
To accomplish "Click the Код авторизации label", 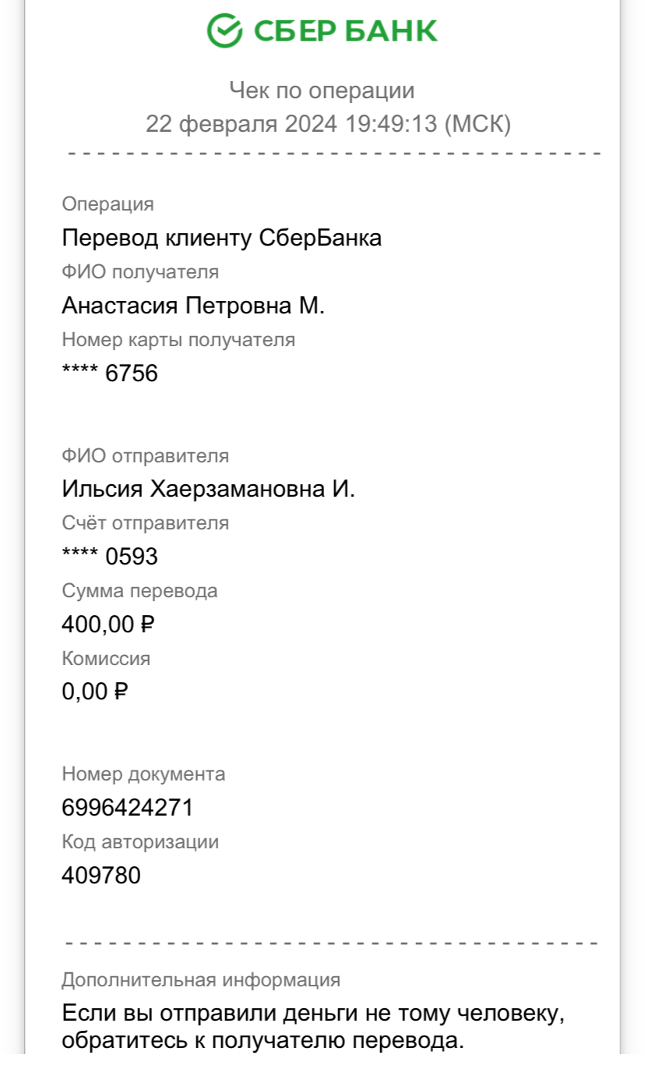I will coord(140,842).
